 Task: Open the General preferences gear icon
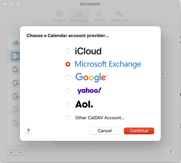[59, 14]
